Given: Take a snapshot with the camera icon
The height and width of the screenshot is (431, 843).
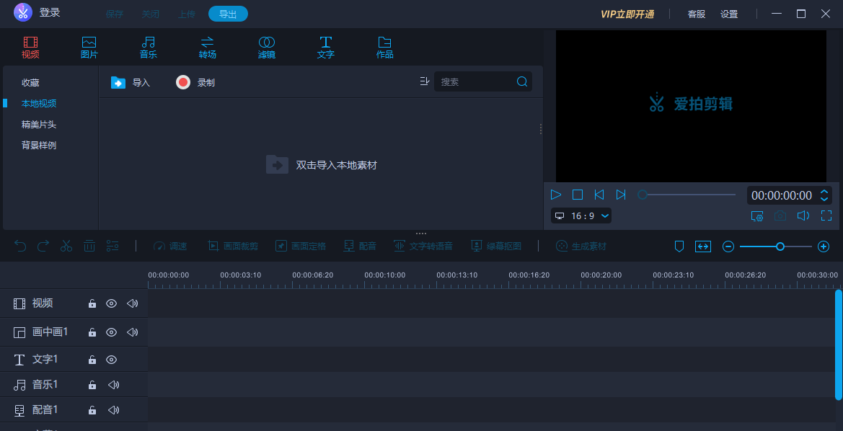Looking at the screenshot, I should tap(780, 215).
